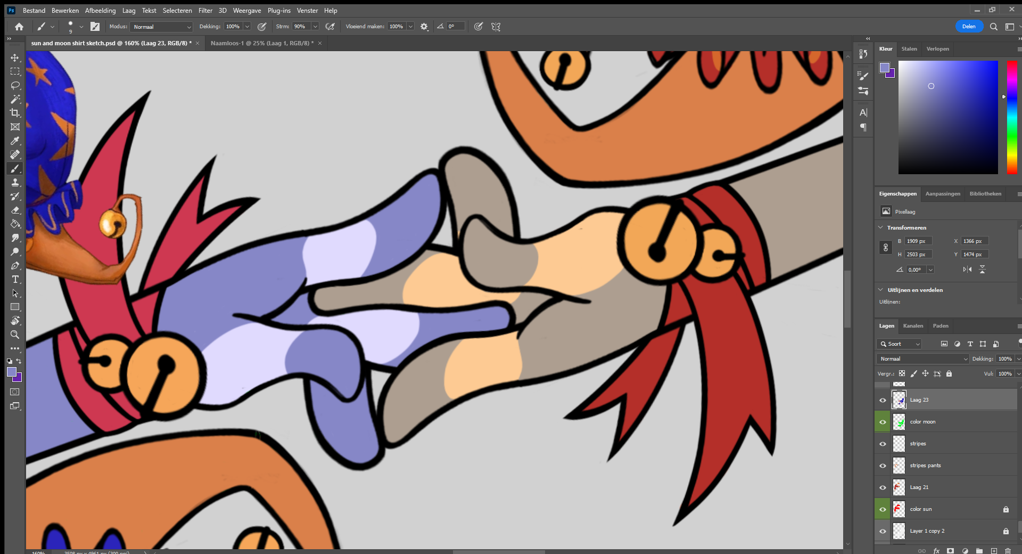Select the History Brush tool
This screenshot has width=1022, height=554.
pyautogui.click(x=15, y=196)
